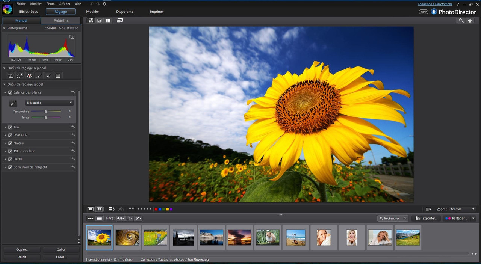Uncheck the Balance des blancs checkbox

(x=11, y=92)
